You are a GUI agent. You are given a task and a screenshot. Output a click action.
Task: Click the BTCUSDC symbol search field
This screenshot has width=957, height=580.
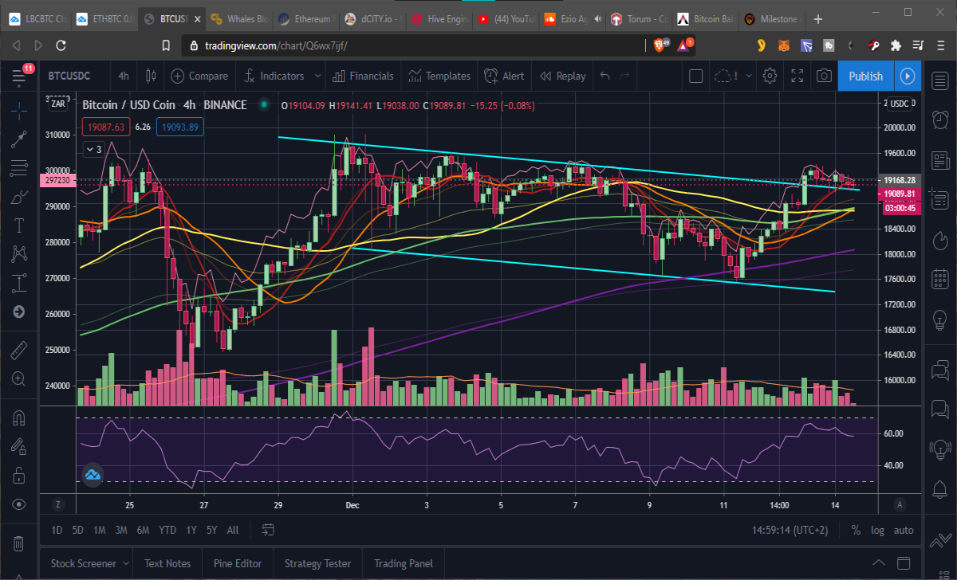point(69,76)
